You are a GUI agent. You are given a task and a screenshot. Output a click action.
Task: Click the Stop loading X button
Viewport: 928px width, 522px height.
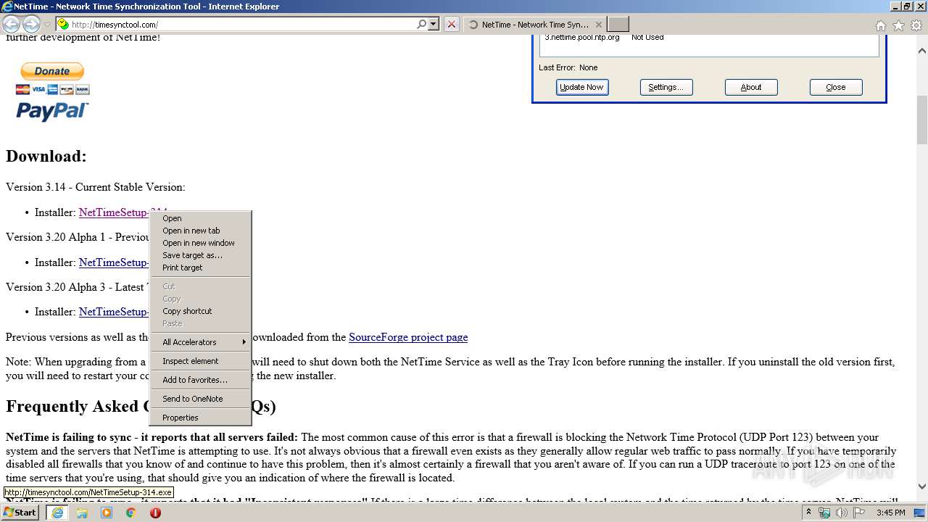click(452, 25)
